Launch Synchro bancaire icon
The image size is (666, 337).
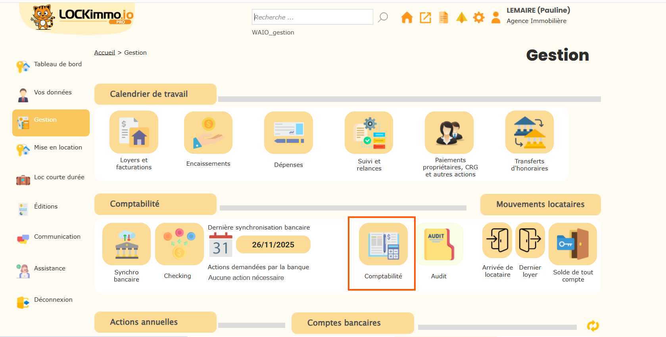pyautogui.click(x=127, y=244)
